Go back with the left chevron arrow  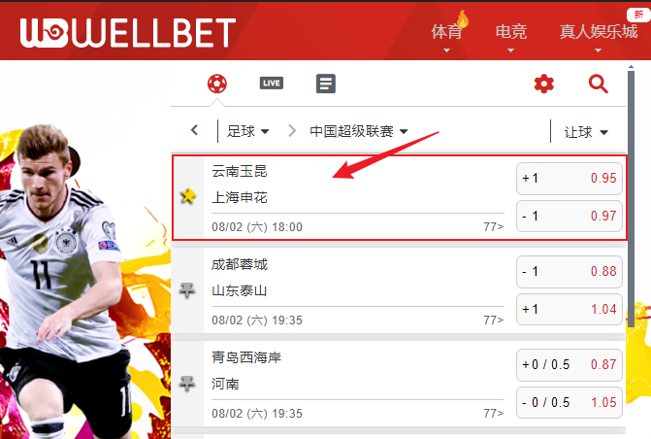(x=194, y=130)
